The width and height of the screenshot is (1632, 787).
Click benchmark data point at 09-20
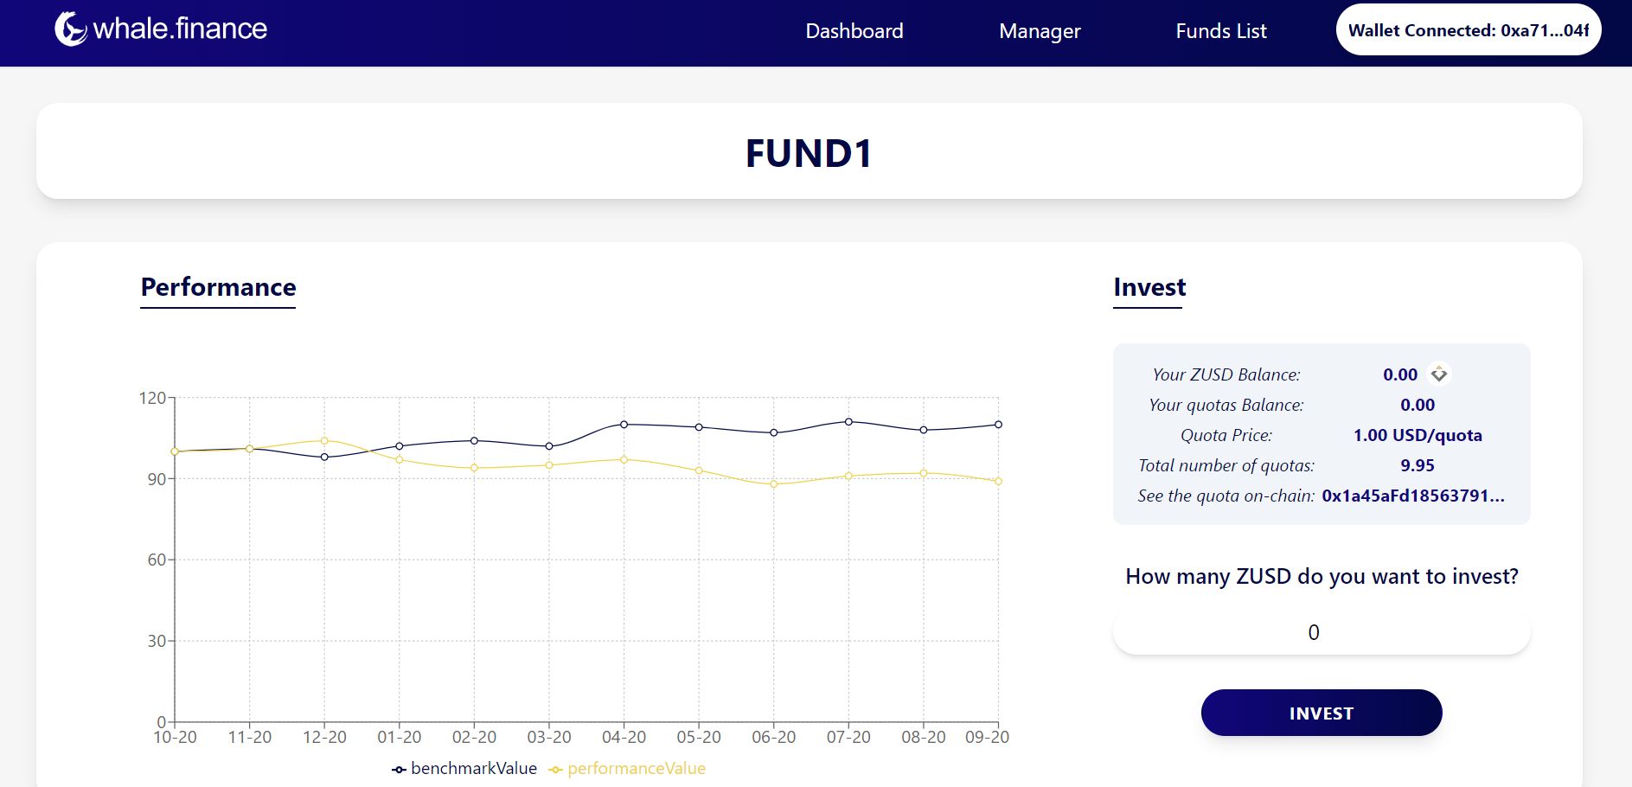click(x=998, y=425)
